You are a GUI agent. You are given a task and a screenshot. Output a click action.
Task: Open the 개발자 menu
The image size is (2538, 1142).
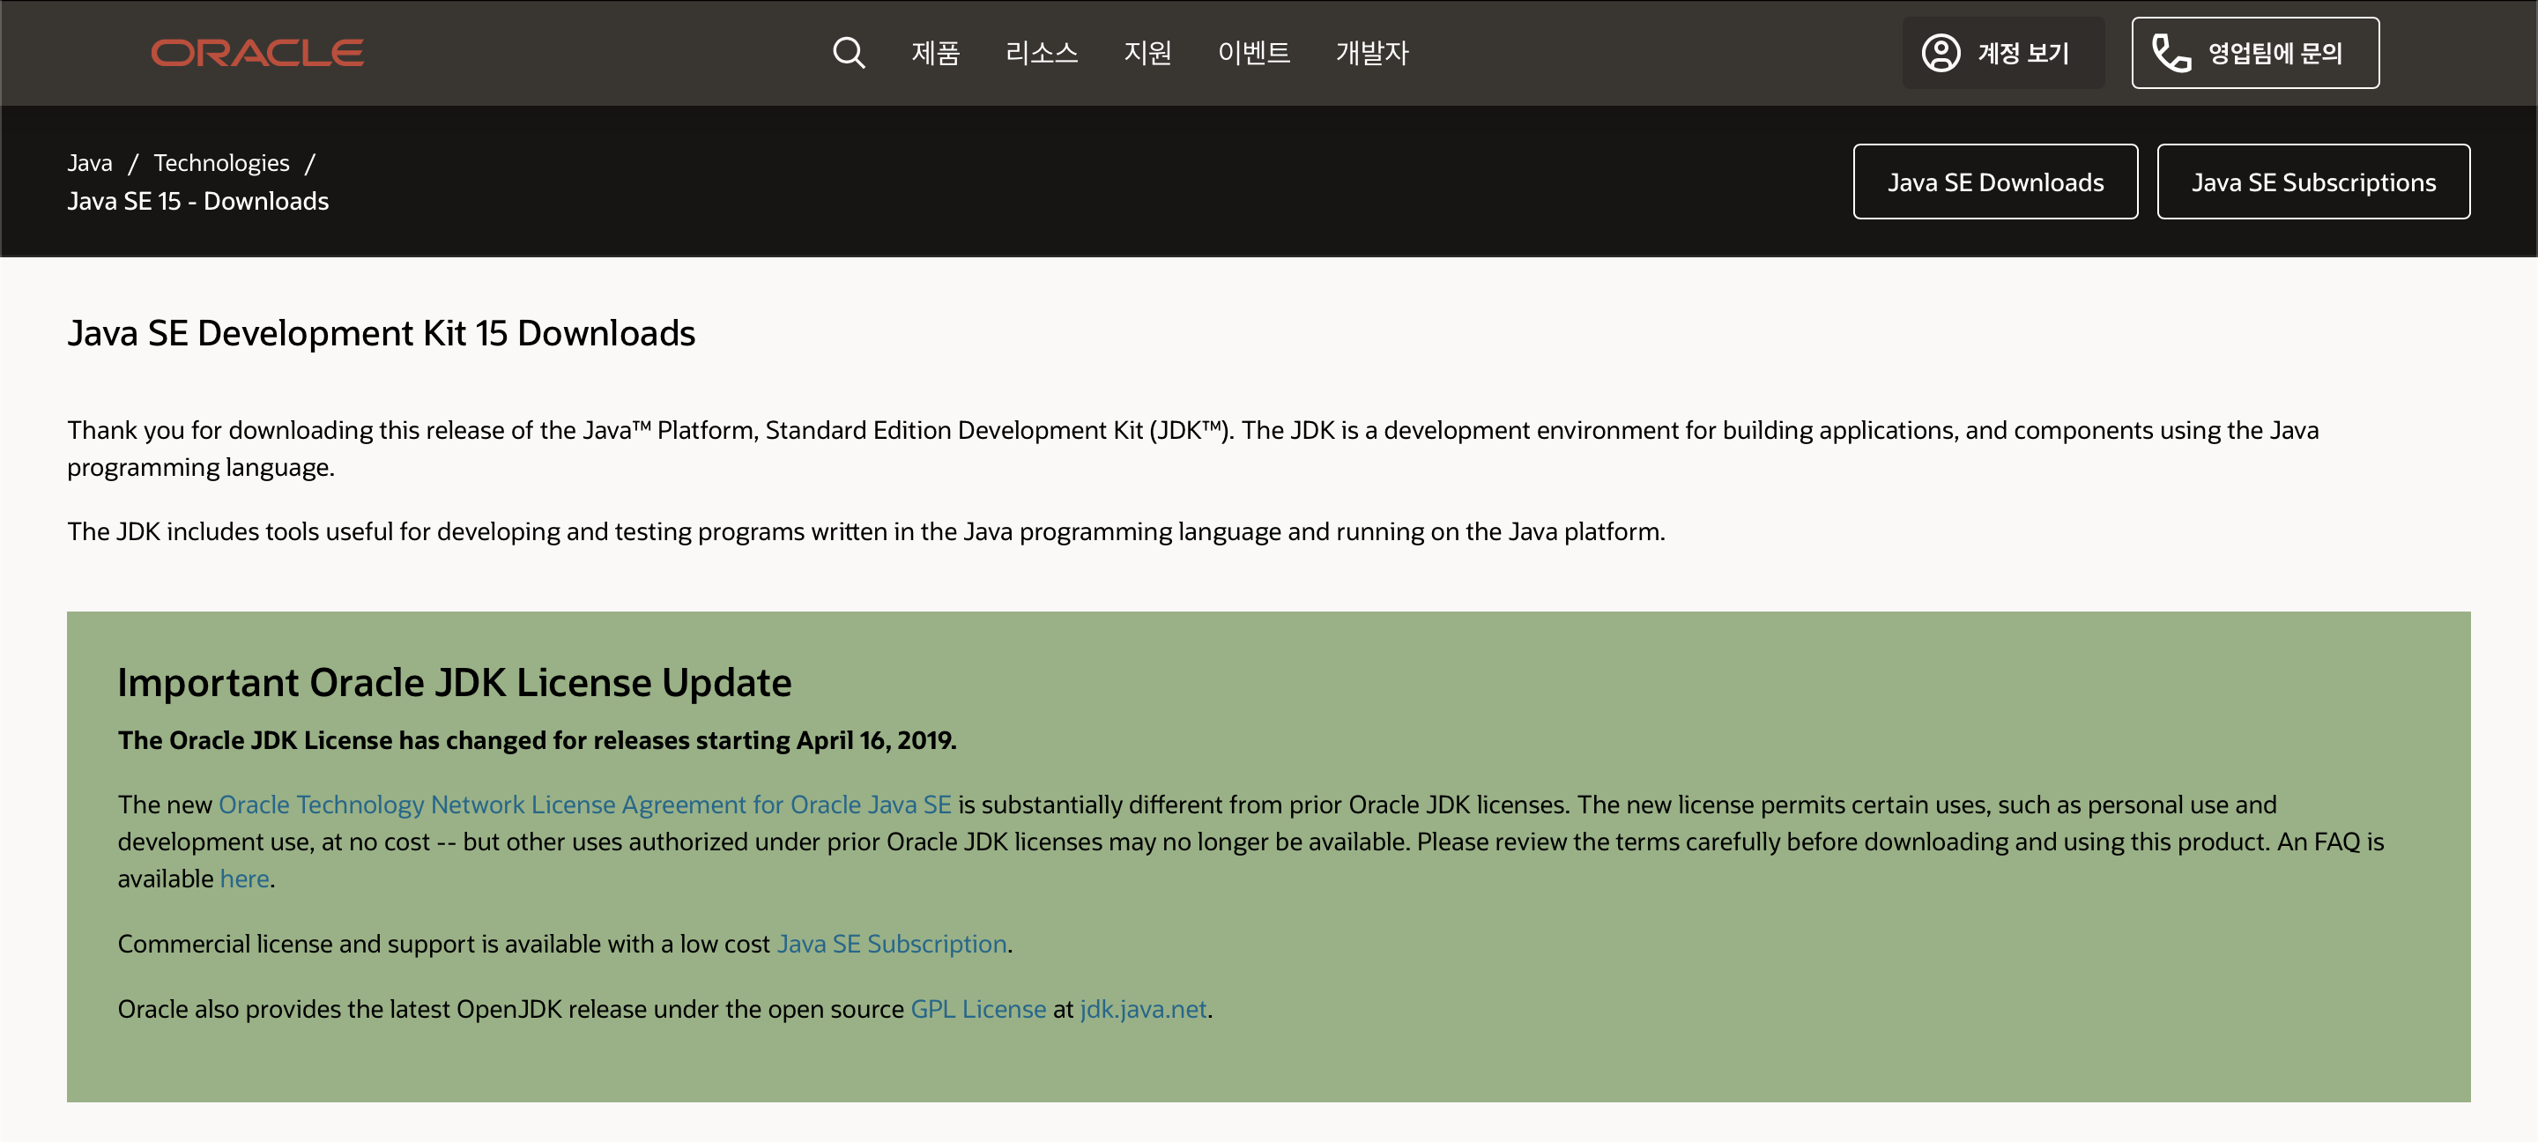click(x=1371, y=52)
